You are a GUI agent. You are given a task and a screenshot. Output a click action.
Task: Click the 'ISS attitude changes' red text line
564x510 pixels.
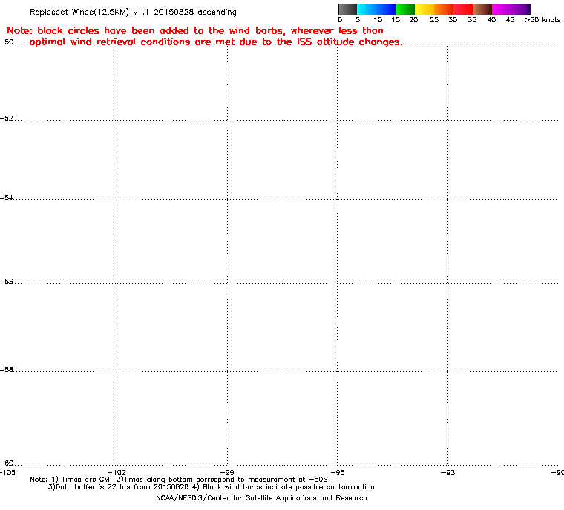pyautogui.click(x=216, y=42)
